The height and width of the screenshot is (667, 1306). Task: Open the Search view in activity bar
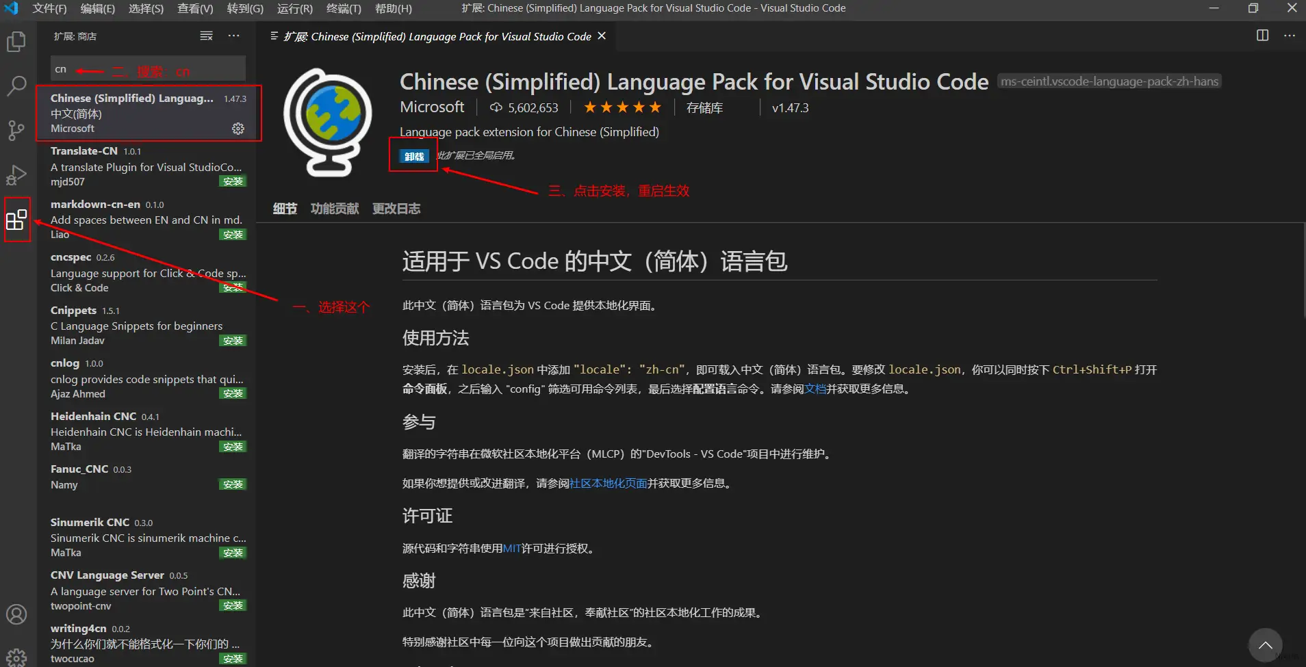pyautogui.click(x=16, y=86)
